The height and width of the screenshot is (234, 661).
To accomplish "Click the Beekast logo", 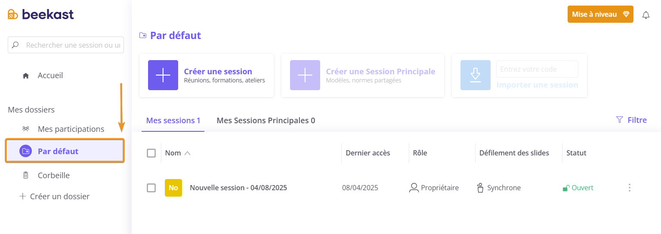I will tap(41, 14).
